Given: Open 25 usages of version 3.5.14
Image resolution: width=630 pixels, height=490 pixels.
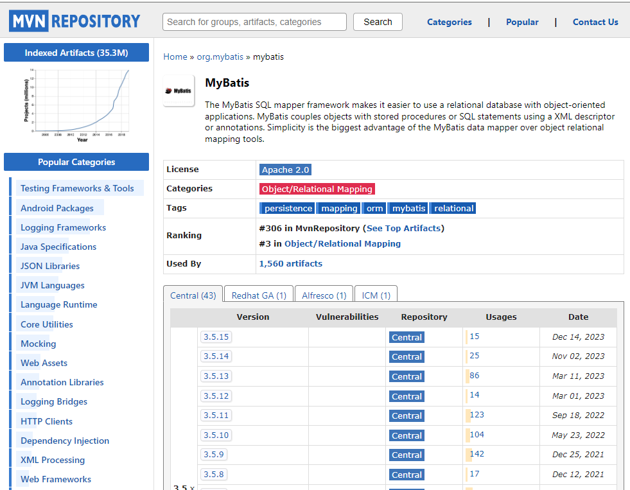Looking at the screenshot, I should click(x=474, y=356).
